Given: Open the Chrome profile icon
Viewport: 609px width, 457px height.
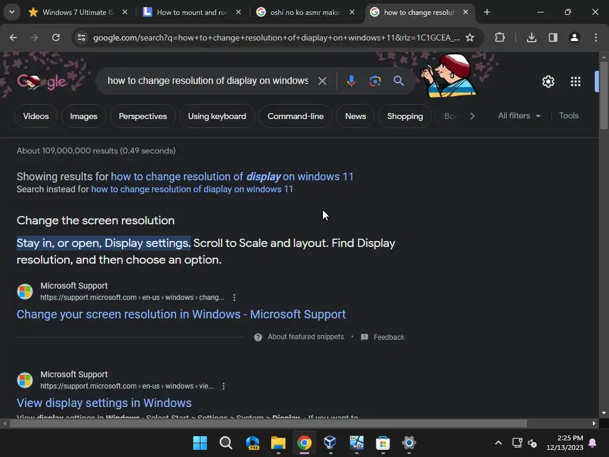Looking at the screenshot, I should point(575,37).
